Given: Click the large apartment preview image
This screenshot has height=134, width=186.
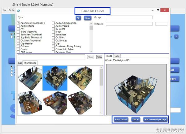Looking at the screenshot, I should point(136,90).
